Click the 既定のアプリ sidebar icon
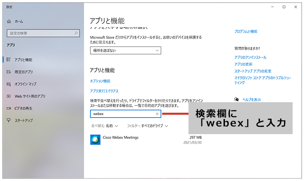The height and width of the screenshot is (181, 304). pos(9,72)
